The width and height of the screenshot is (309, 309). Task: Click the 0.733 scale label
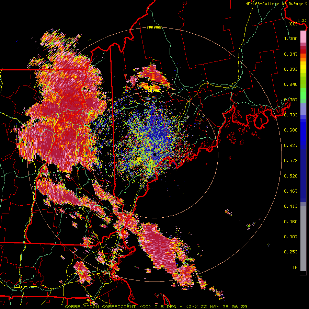click(291, 115)
